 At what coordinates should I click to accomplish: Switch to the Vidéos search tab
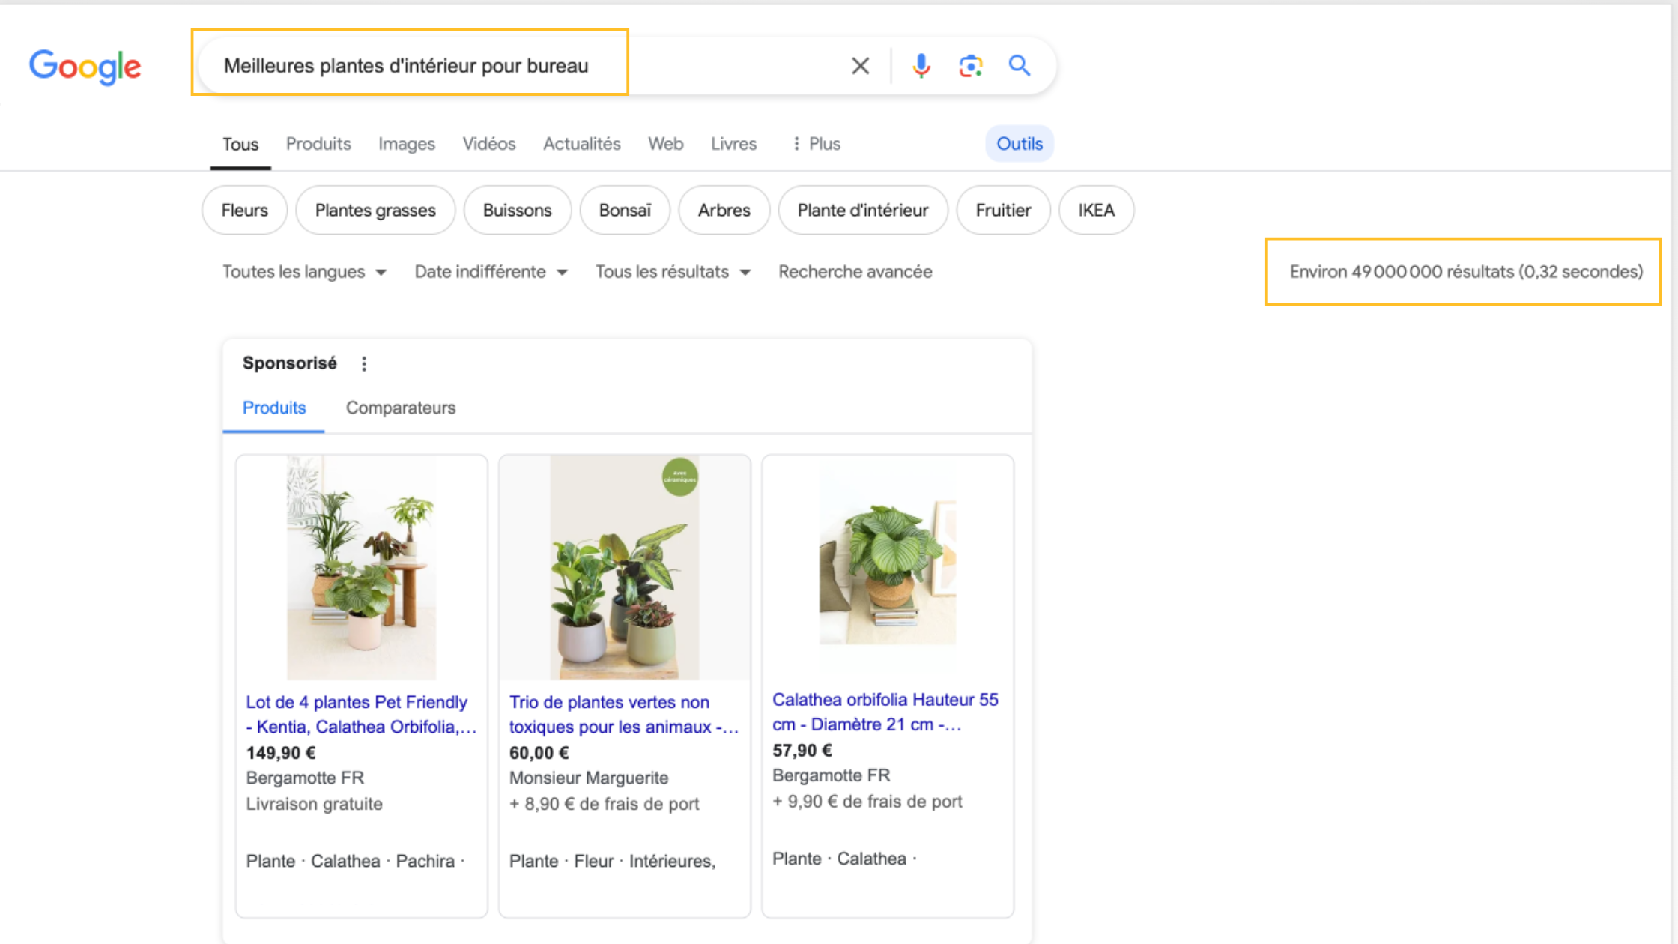point(488,144)
